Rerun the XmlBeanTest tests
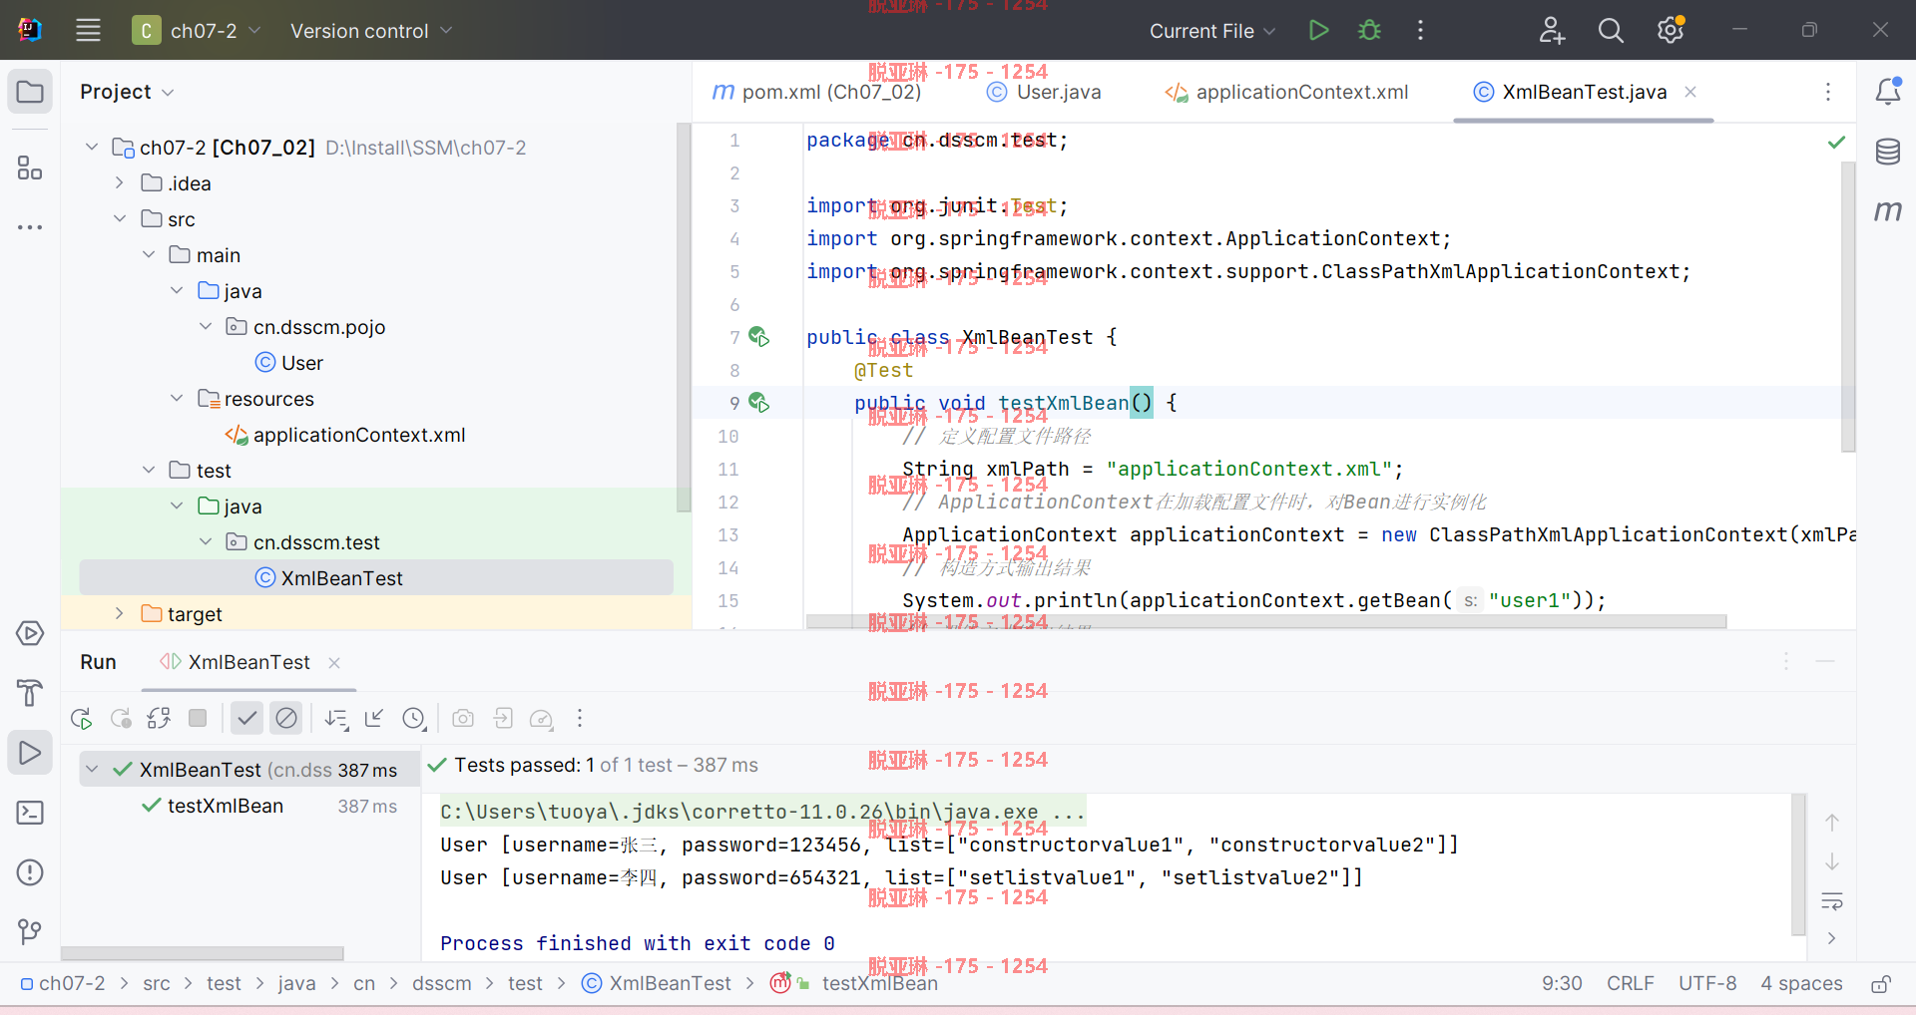This screenshot has width=1916, height=1015. [82, 718]
